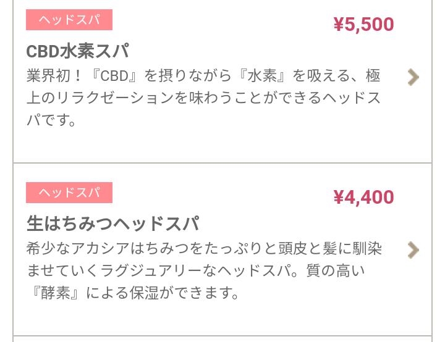
Task: Open the chevron arrow for 生はちみつヘッドスパ
Action: 413,250
